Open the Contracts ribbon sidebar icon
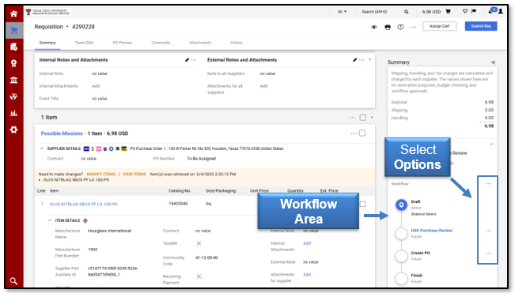515x293 pixels. pyautogui.click(x=13, y=63)
